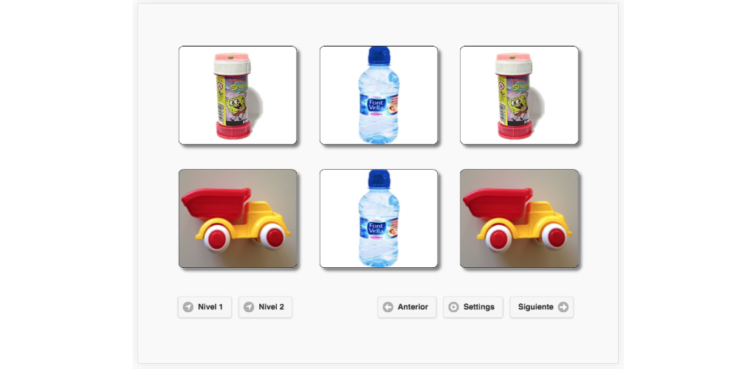
Task: Click the left arrow icon beside Anterior
Action: (388, 307)
